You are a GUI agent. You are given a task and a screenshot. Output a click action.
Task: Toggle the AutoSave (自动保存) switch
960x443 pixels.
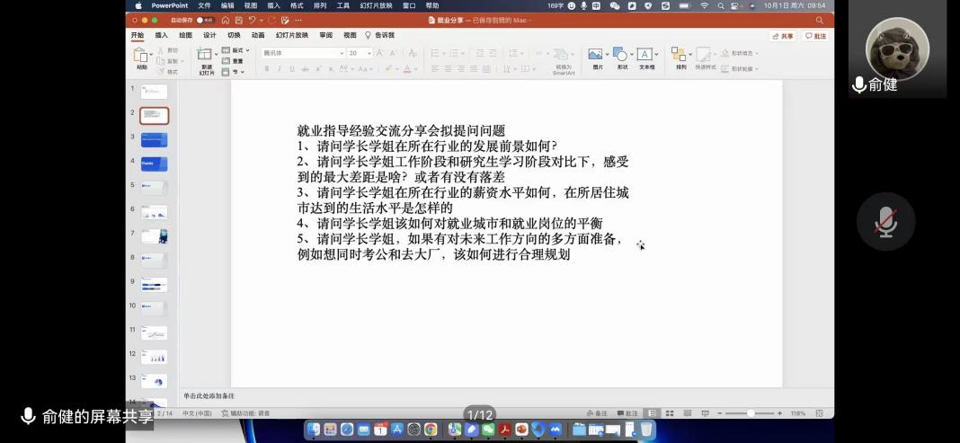pos(205,20)
